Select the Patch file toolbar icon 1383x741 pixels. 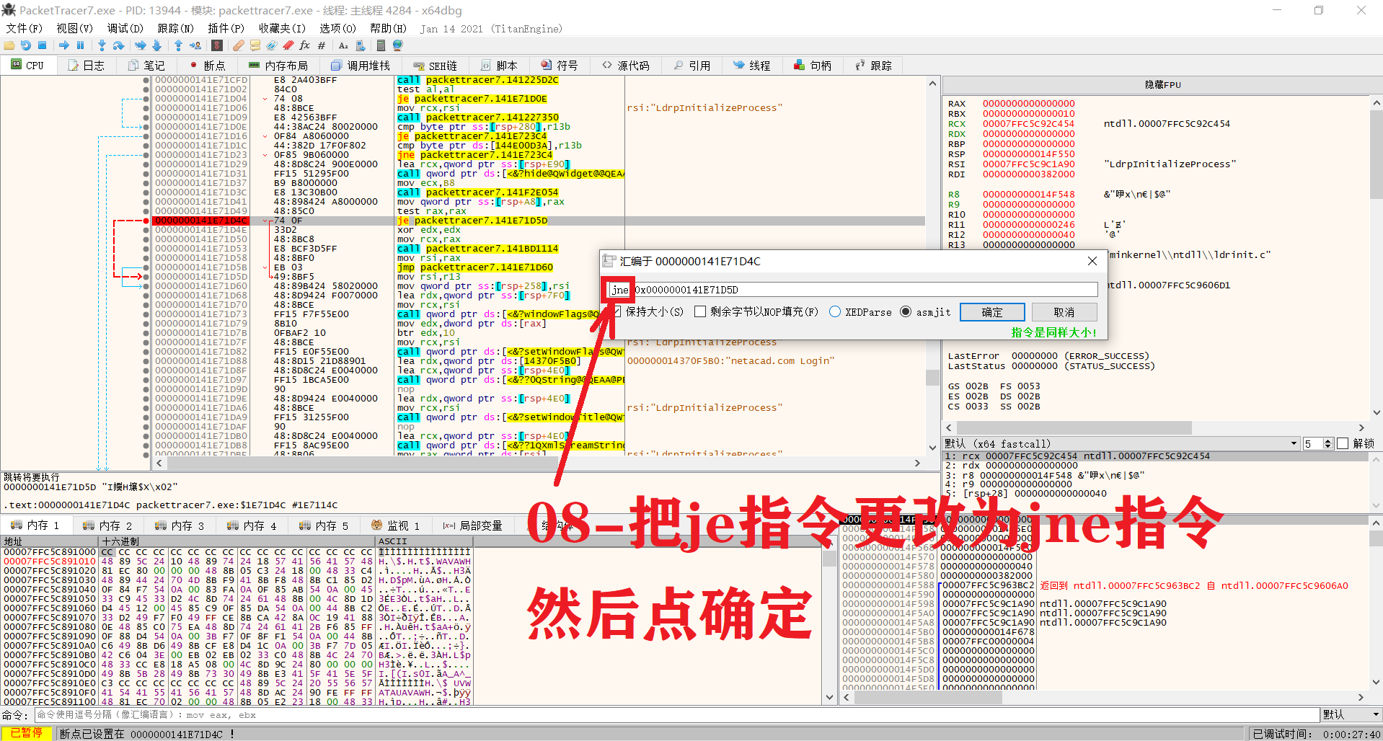coord(238,45)
